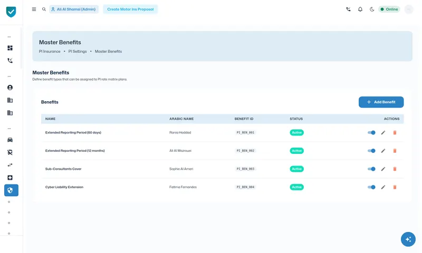Image resolution: width=422 pixels, height=253 pixels.
Task: Open the crossed-out car icon in sidebar
Action: click(10, 152)
